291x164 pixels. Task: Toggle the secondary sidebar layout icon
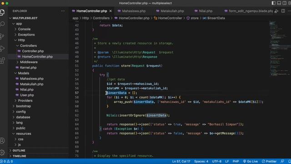click(x=285, y=3)
